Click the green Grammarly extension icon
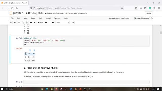Viewport: 162px width, 91px height. click(x=150, y=8)
